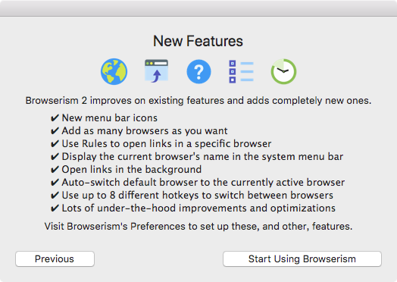Click the browser window upload arrow icon
This screenshot has width=397, height=282.
pyautogui.click(x=156, y=71)
